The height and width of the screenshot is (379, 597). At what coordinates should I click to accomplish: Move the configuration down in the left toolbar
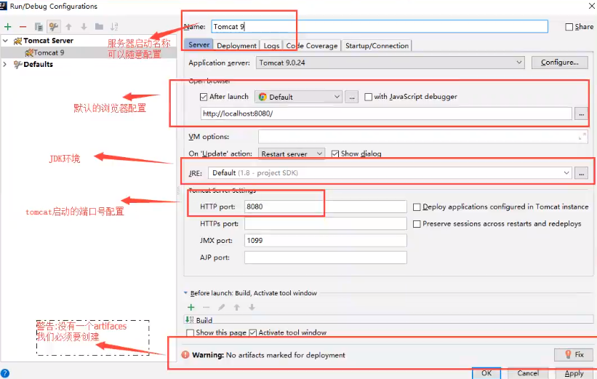pyautogui.click(x=84, y=27)
